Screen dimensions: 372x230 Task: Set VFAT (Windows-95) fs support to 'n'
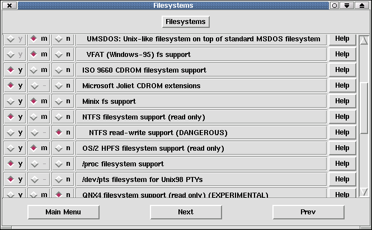click(x=63, y=55)
